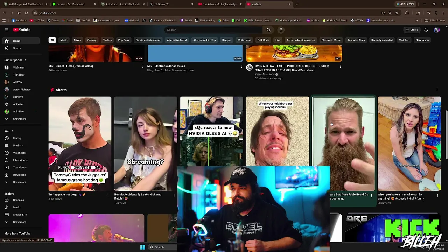Play the Streaming? Bonnie leaks short
The width and height of the screenshot is (448, 252).
pyautogui.click(x=146, y=143)
